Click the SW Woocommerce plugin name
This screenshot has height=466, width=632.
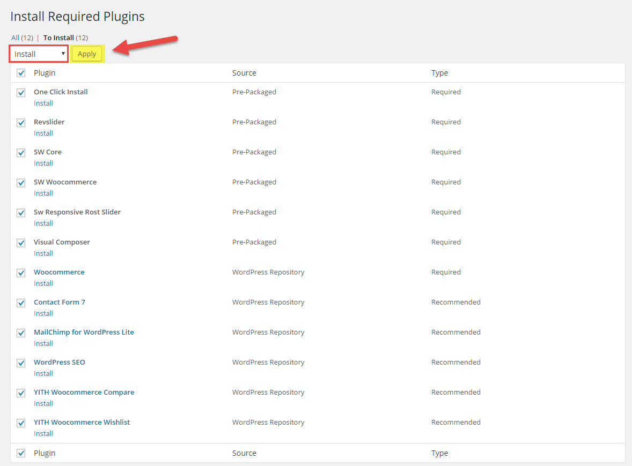(65, 182)
